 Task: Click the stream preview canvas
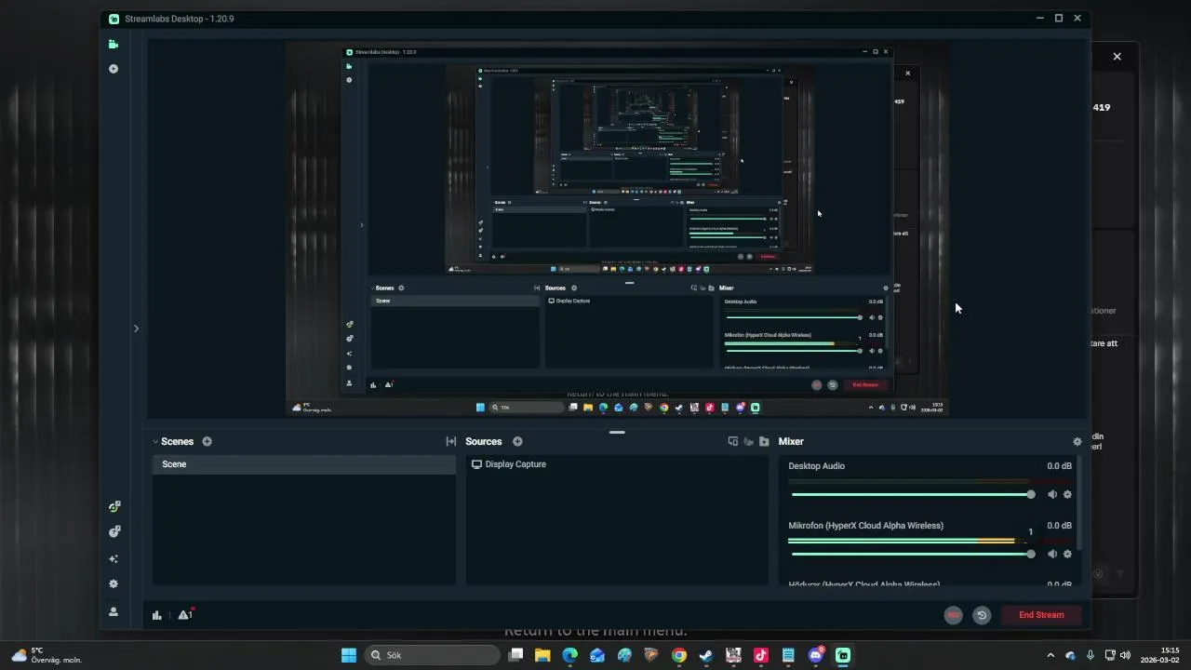click(x=617, y=228)
